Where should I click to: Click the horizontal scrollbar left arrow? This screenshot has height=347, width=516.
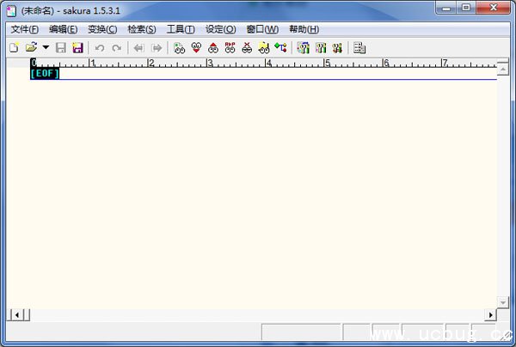[14, 314]
